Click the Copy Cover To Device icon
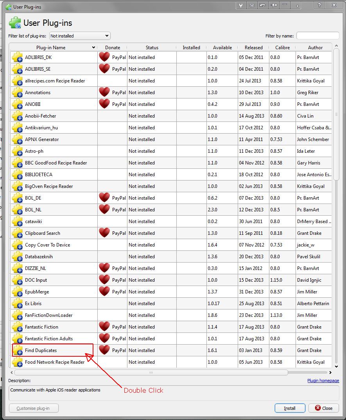The width and height of the screenshot is (346, 420). pyautogui.click(x=17, y=245)
